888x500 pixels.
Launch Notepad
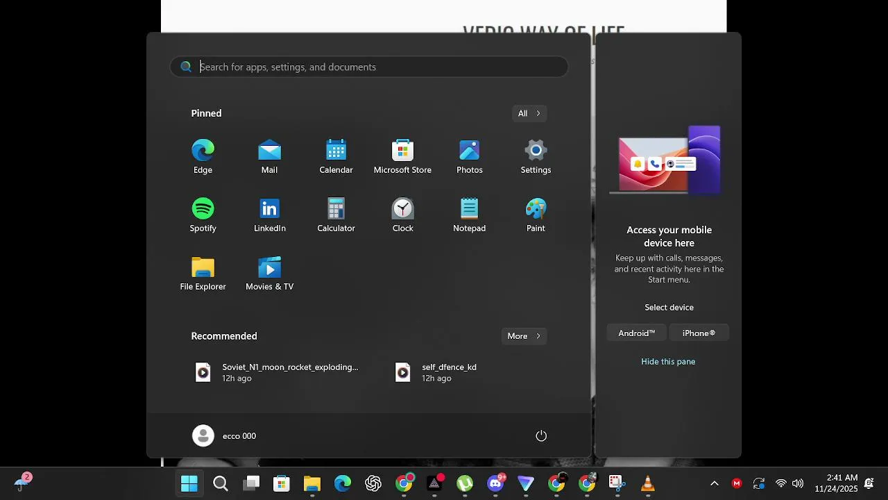(x=469, y=215)
